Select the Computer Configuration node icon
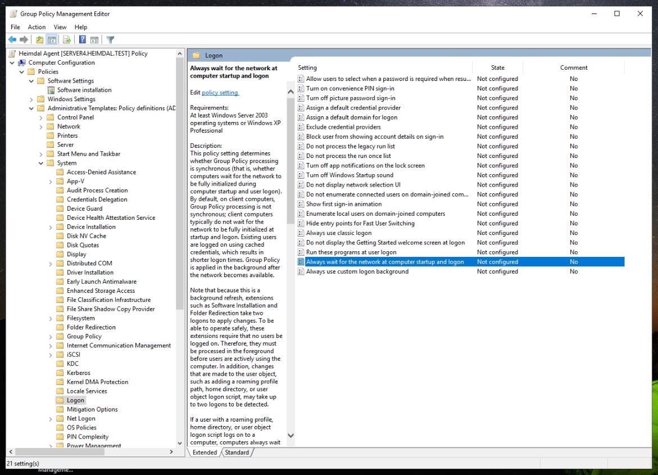 point(22,62)
